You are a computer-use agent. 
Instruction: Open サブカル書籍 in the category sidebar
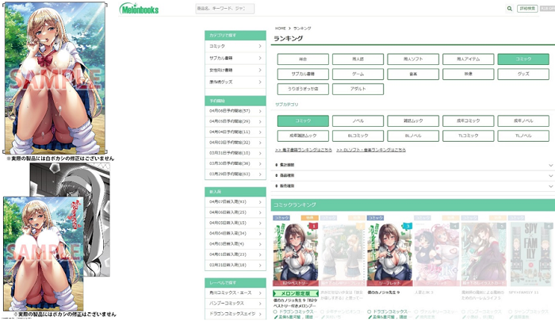[235, 58]
